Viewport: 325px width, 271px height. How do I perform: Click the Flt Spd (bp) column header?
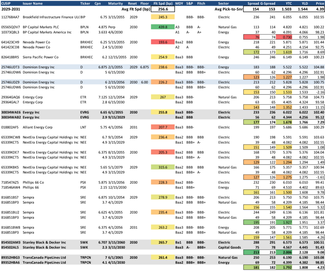[162, 3]
